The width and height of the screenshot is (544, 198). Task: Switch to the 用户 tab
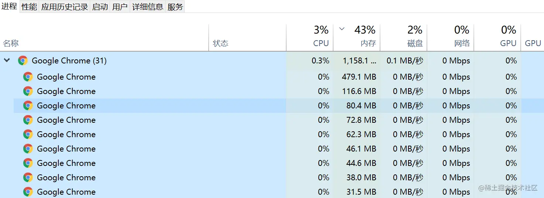tap(120, 7)
